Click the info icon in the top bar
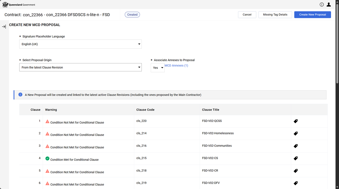Viewport: 339px width, 189px height. pos(322,4)
